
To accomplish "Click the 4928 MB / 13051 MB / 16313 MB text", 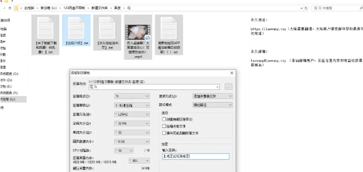I will (95, 162).
